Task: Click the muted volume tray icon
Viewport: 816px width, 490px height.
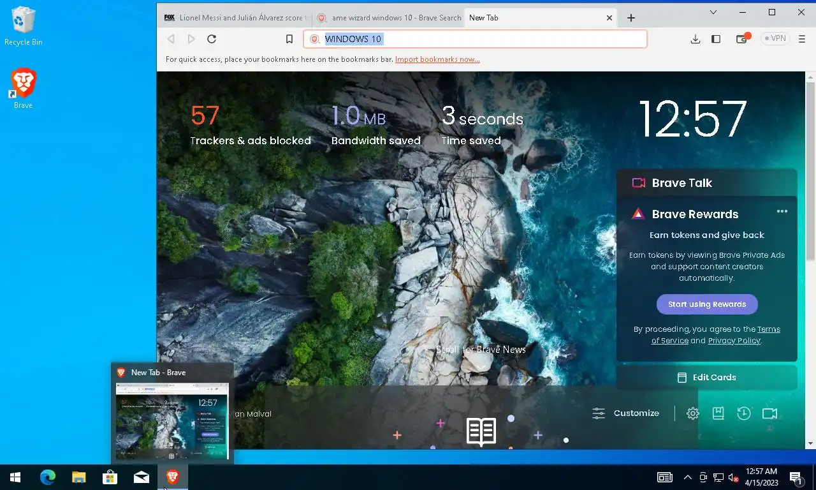Action: [x=733, y=477]
